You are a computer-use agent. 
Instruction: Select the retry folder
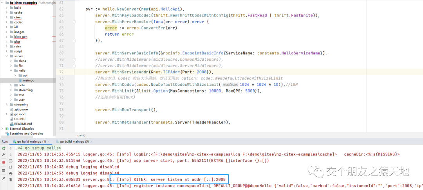click(x=17, y=46)
